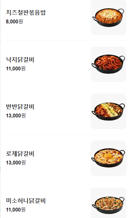Select the entire 미소허니닭갈비 list row
Screen dimensions: 129x218
66,200
